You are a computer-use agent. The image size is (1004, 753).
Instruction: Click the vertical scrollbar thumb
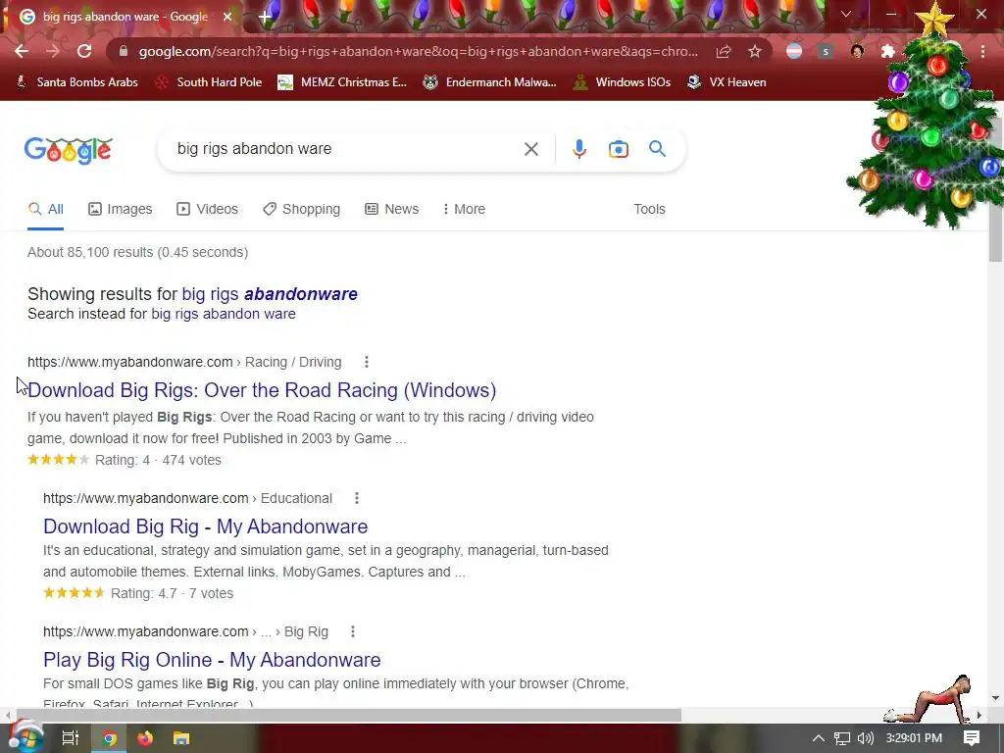pyautogui.click(x=995, y=189)
